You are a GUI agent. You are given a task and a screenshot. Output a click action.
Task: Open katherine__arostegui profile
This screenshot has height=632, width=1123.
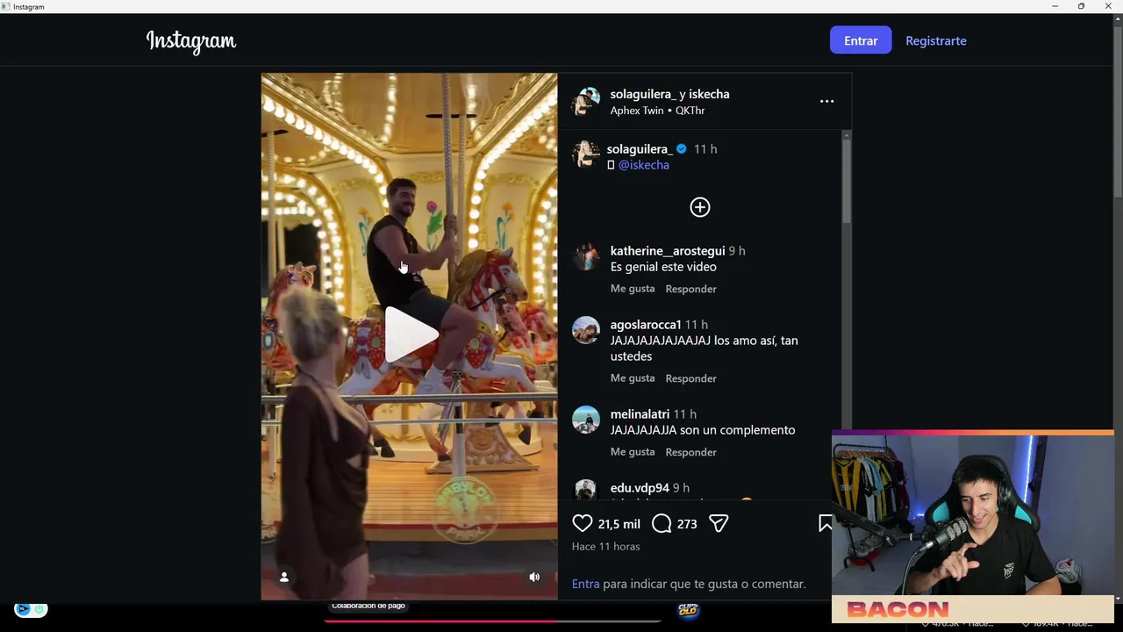668,251
